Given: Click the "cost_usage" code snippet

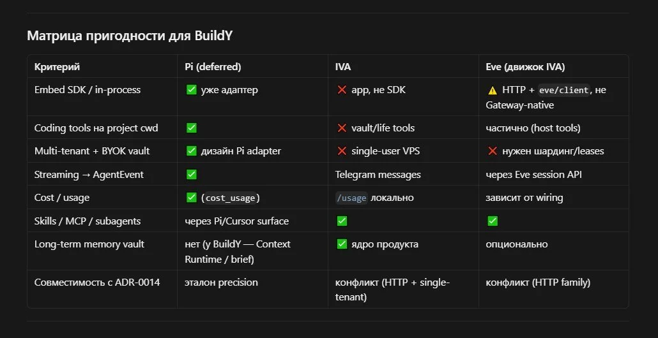Looking at the screenshot, I should pyautogui.click(x=231, y=198).
